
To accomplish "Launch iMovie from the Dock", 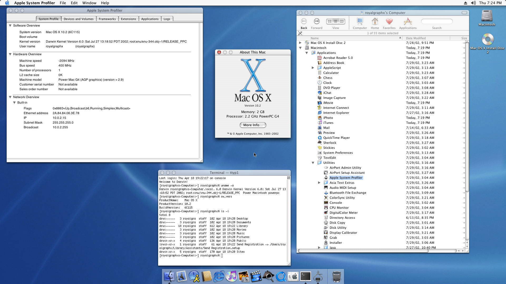I will point(256,277).
